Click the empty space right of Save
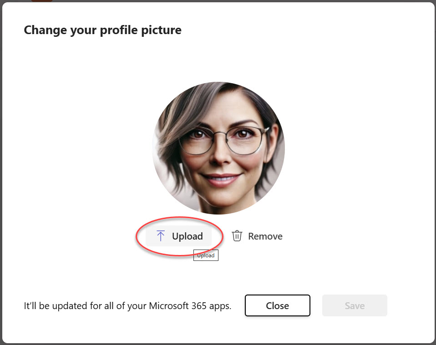Image resolution: width=436 pixels, height=345 pixels. click(x=410, y=305)
